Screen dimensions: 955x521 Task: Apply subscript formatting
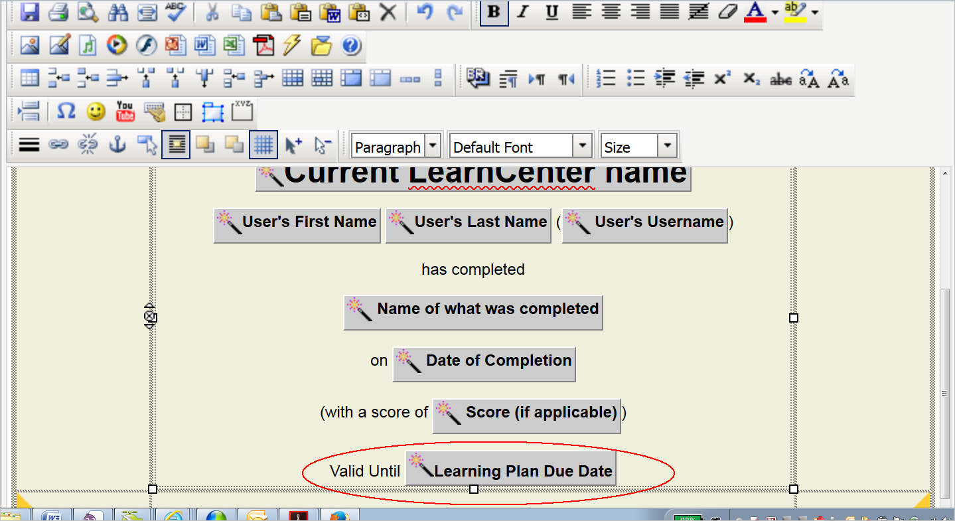pyautogui.click(x=752, y=78)
